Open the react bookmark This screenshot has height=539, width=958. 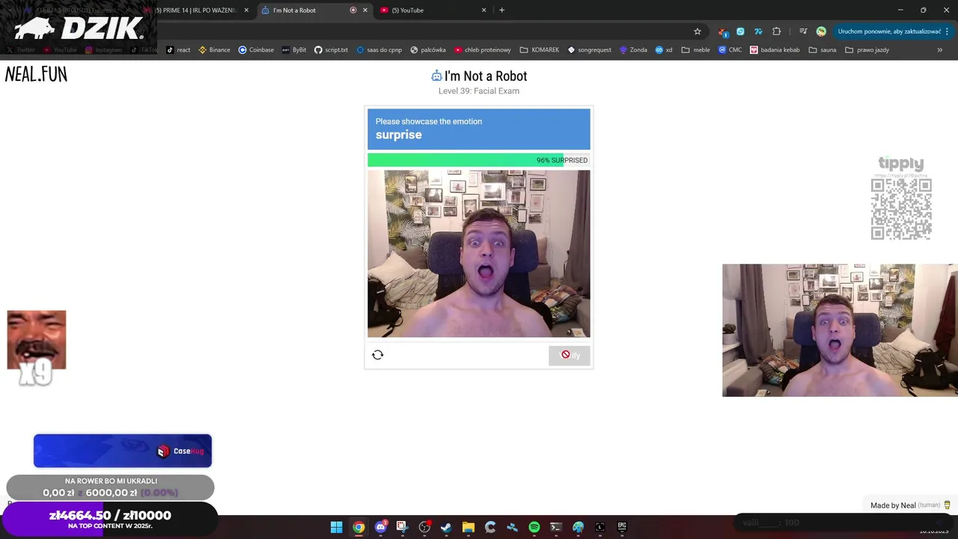[178, 50]
